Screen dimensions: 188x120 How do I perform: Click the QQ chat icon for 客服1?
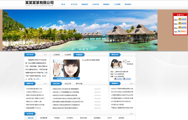(x=182, y=19)
